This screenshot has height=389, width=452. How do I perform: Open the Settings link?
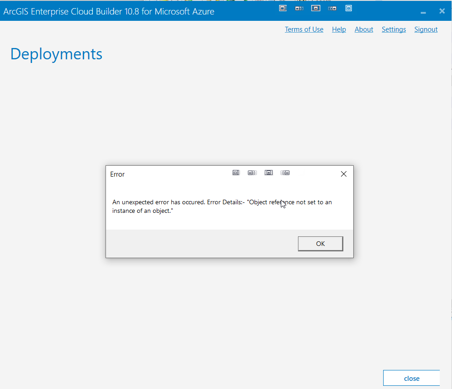coord(394,29)
